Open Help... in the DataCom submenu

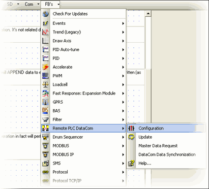[166, 163]
